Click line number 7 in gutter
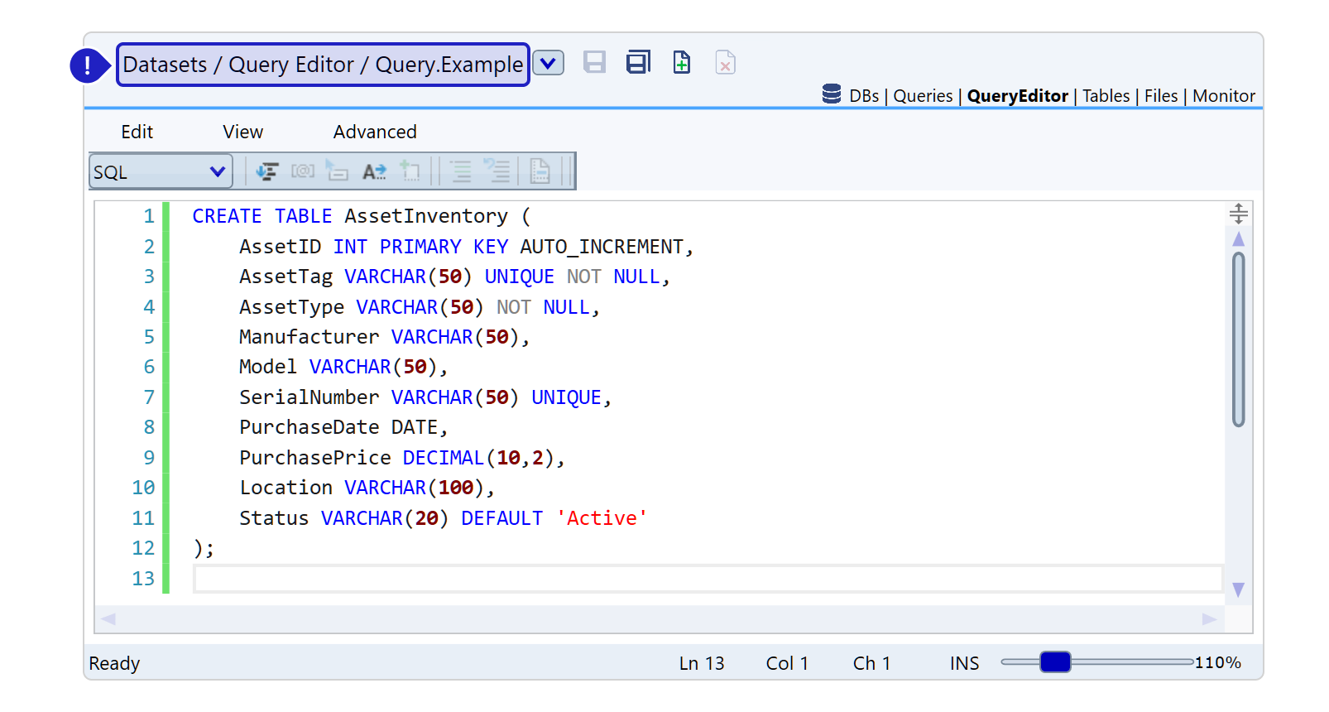The width and height of the screenshot is (1329, 712). tap(149, 397)
